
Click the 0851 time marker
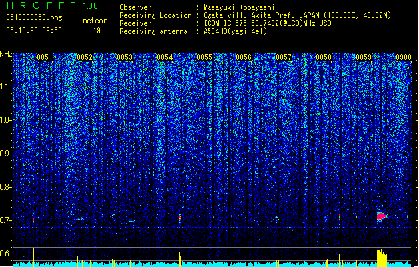pos(45,57)
